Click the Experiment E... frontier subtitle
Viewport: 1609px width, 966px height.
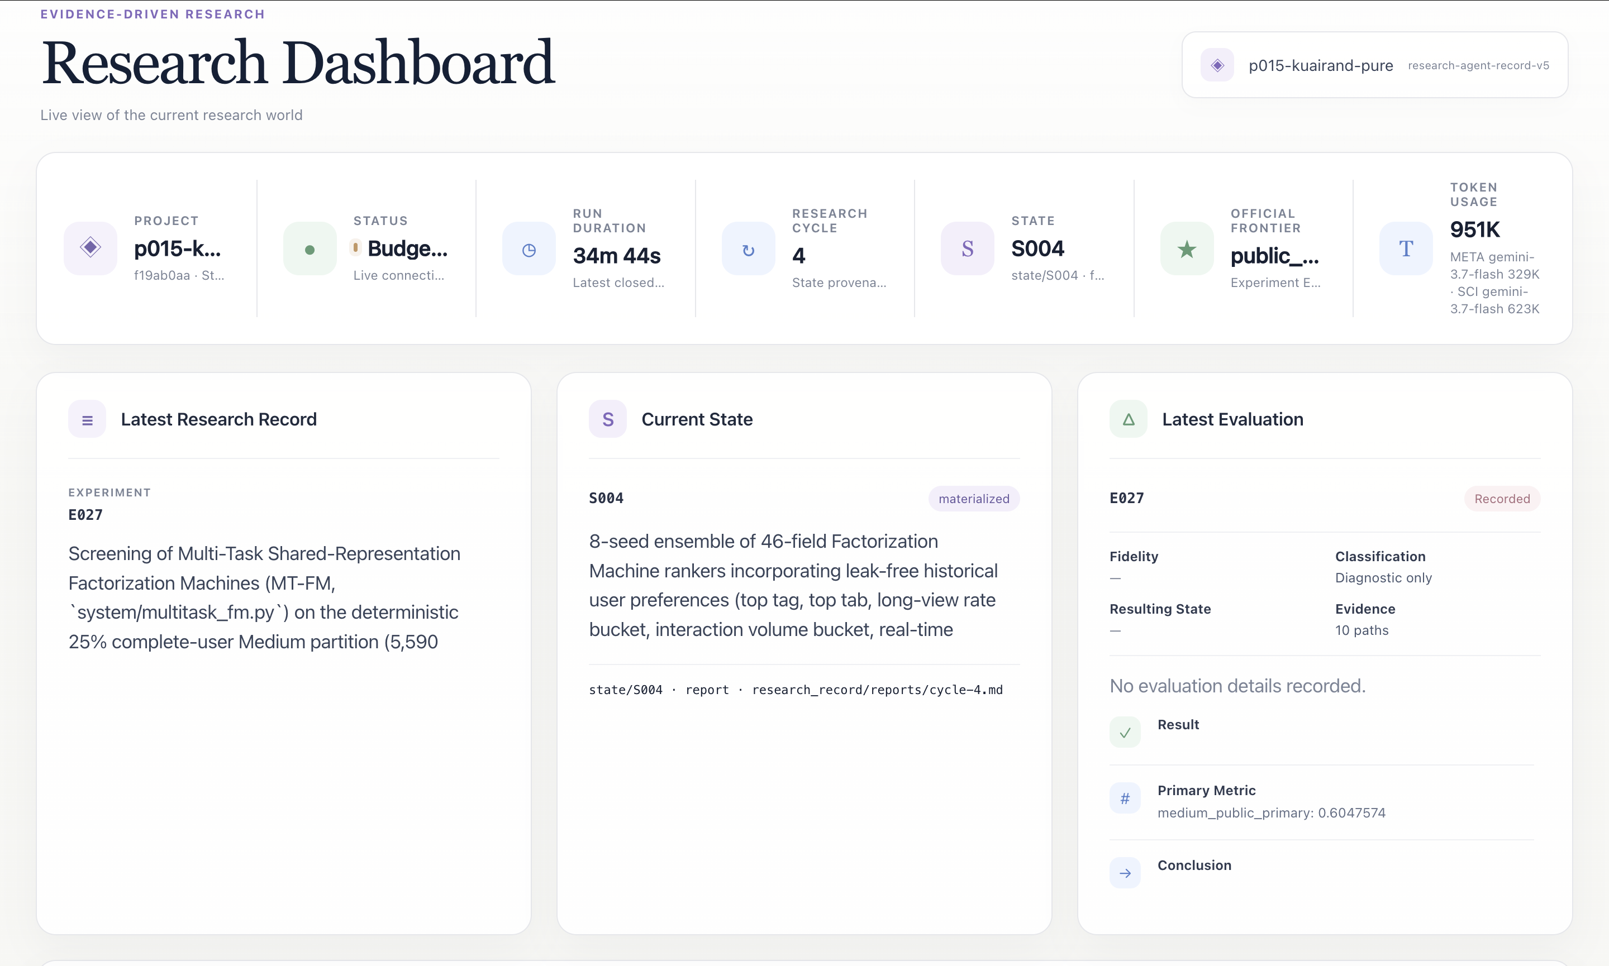(1275, 283)
